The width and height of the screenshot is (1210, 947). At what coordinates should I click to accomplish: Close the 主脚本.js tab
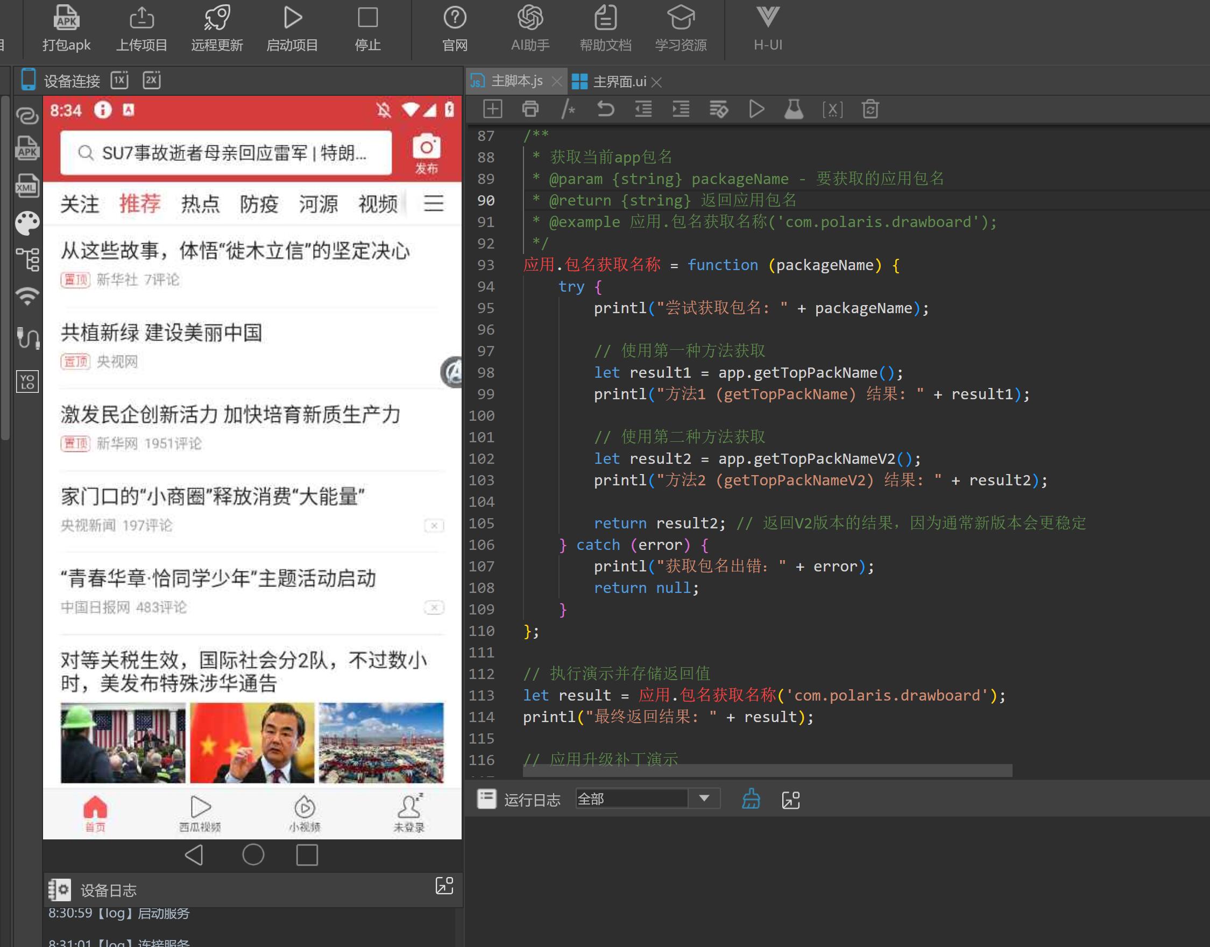557,82
